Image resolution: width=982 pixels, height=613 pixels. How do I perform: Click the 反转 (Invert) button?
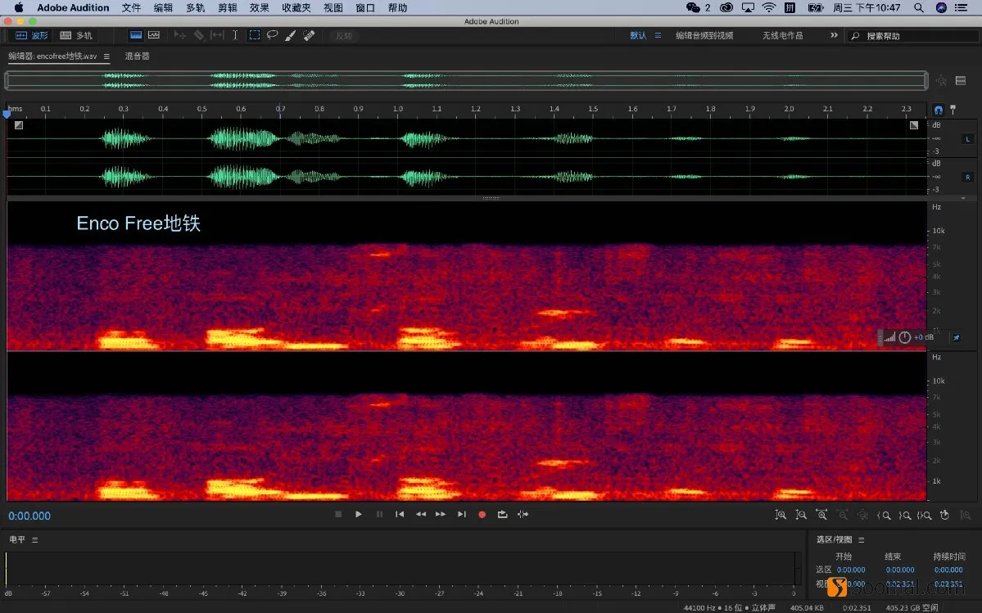344,36
